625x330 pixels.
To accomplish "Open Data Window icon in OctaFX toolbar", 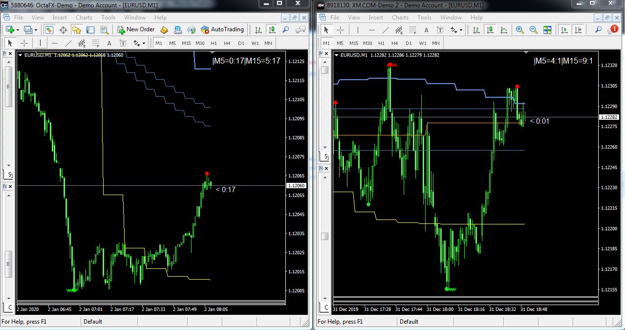I will (x=63, y=30).
